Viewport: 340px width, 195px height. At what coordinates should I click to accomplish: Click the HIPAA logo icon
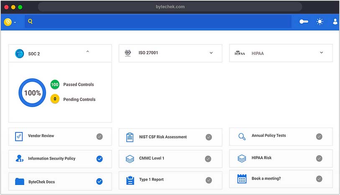click(x=240, y=53)
